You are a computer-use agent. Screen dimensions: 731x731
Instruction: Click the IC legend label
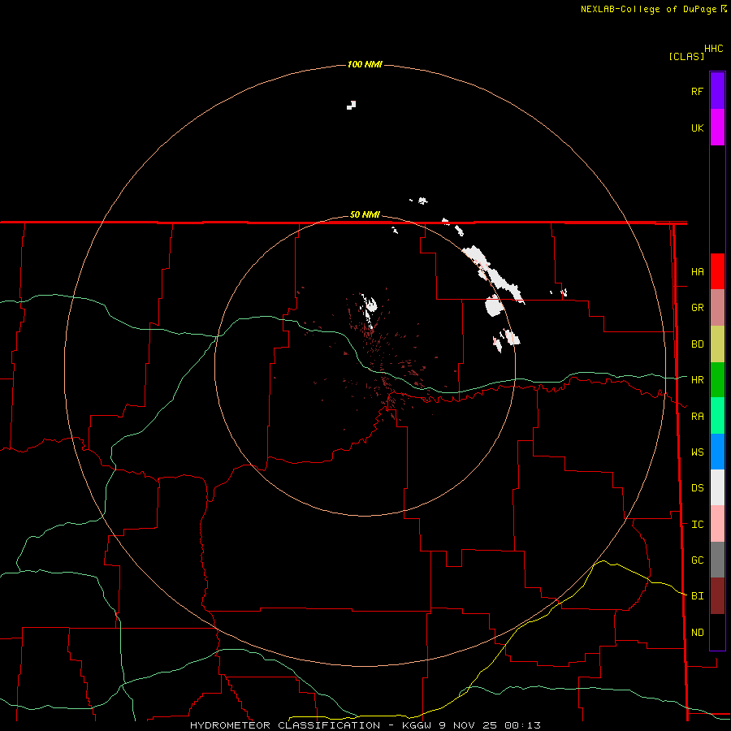coord(697,524)
